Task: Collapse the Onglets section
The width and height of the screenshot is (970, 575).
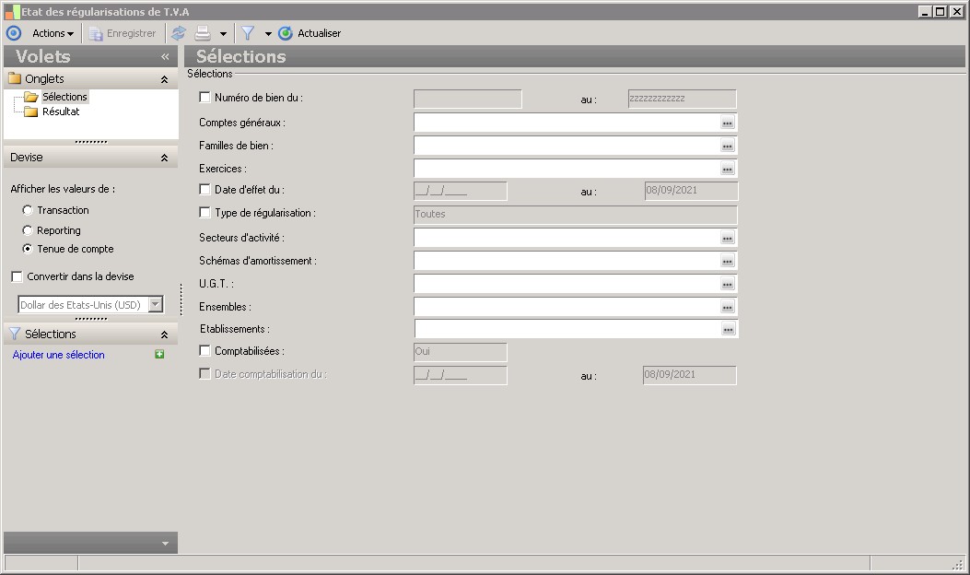Action: [165, 79]
